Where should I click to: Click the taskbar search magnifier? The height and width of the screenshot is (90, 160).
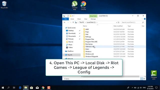pos(8,88)
